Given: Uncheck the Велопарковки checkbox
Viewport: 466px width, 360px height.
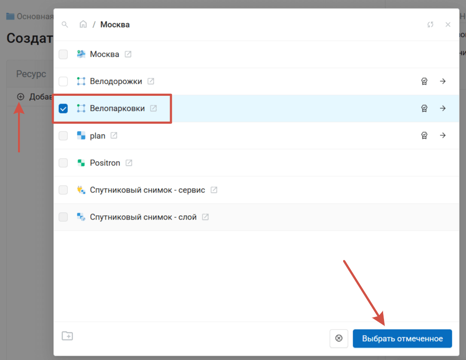Looking at the screenshot, I should coord(63,108).
